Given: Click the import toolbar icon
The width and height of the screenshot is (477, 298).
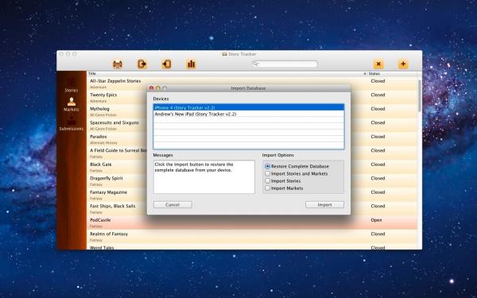Looking at the screenshot, I should 166,64.
